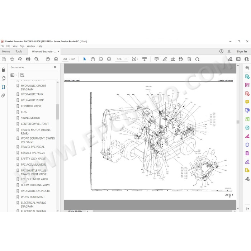Image resolution: width=251 pixels, height=251 pixels.
Task: Click the scrolling mode icon
Action: point(145,59)
